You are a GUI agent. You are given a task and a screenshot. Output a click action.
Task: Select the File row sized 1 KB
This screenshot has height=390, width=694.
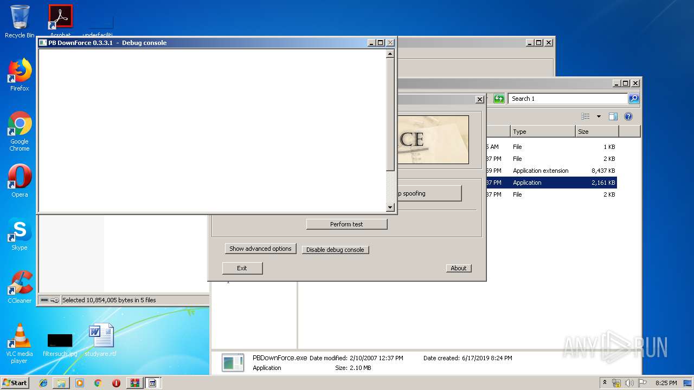click(551, 147)
